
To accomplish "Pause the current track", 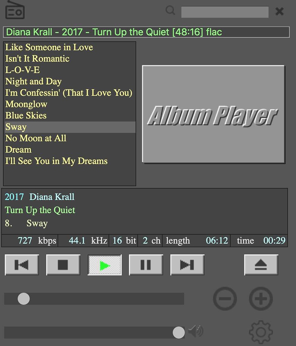I will click(x=146, y=265).
